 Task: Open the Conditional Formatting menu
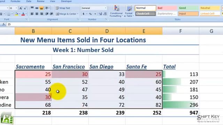(116, 11)
